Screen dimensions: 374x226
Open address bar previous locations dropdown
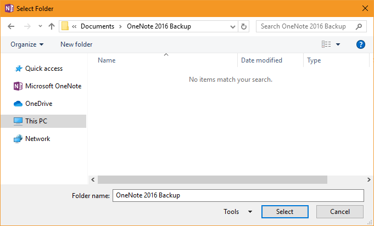pos(233,27)
